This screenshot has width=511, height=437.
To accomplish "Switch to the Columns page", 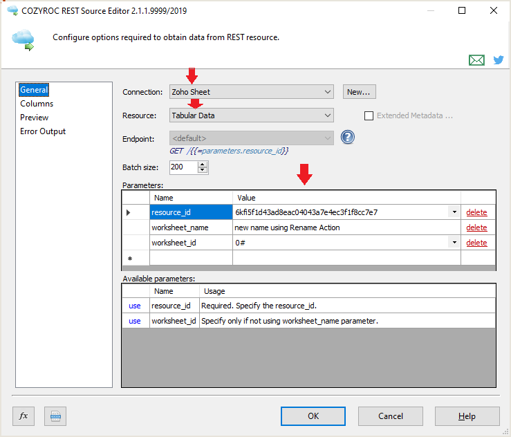I will [x=37, y=104].
